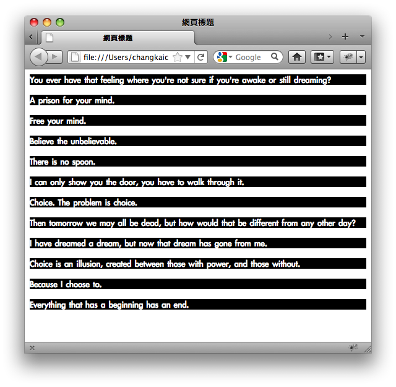Click the Firebug icon in the status bar
396x387 pixels.
click(353, 347)
